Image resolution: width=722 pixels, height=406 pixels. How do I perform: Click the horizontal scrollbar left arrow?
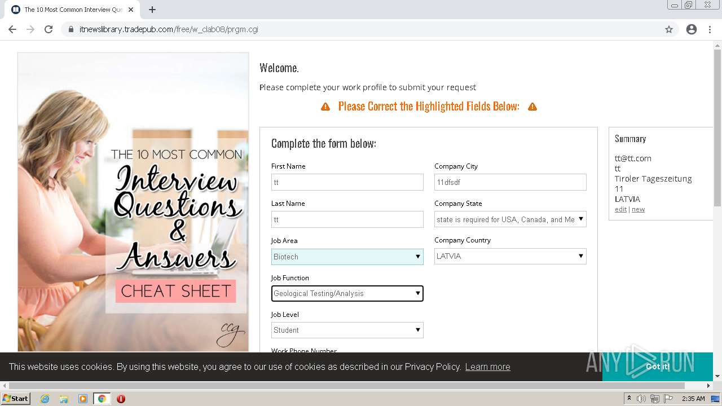coord(4,386)
